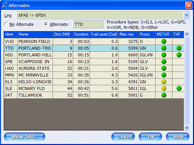Click the Alternate identifier text field
Viewport: 194px width, 145px height.
click(x=89, y=24)
